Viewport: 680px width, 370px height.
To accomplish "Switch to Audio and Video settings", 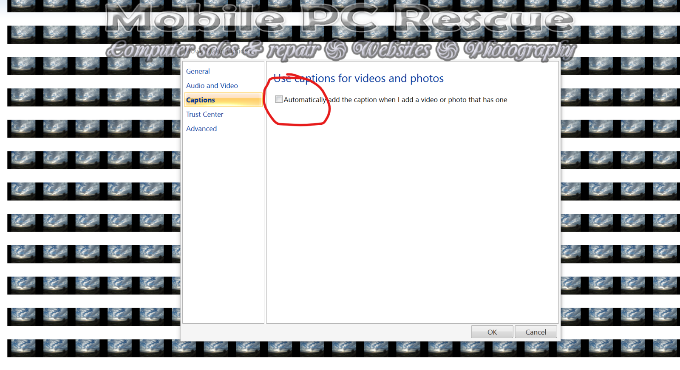I will tap(212, 86).
